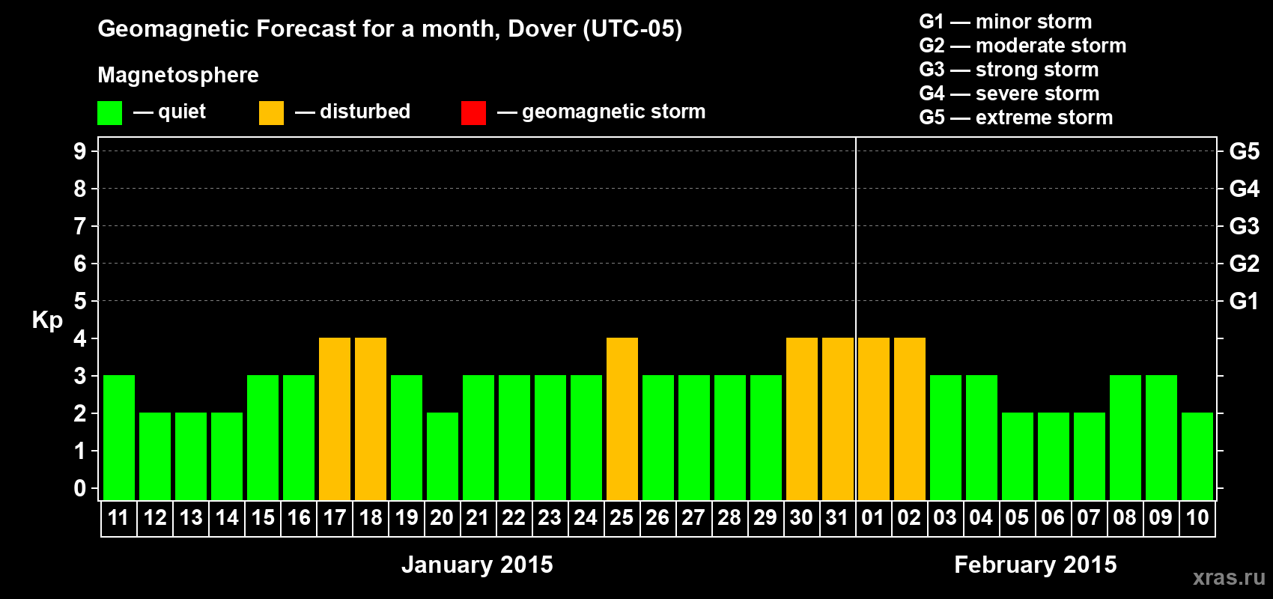
Task: Select the green bar for January 28
Action: 730,437
